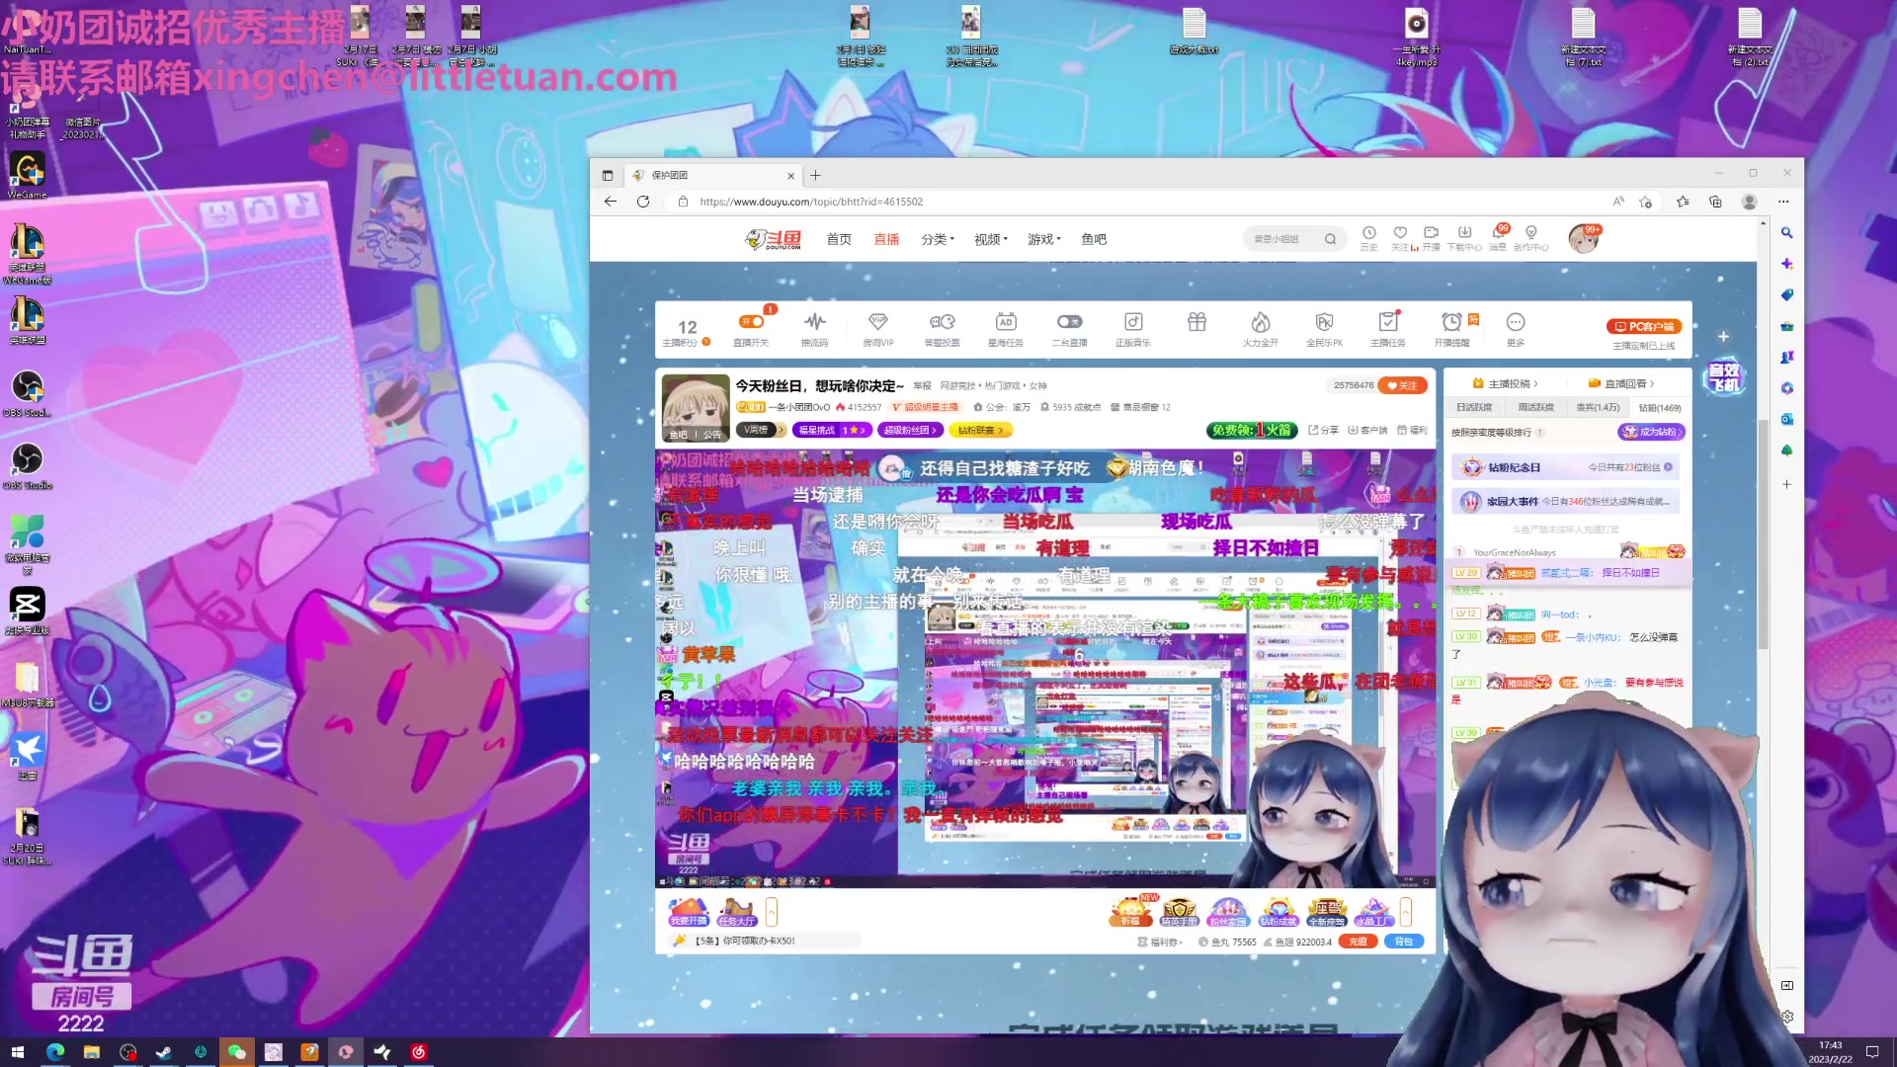Click the 历史 history clock icon
Screen dimensions: 1897x1067
(x=1368, y=233)
